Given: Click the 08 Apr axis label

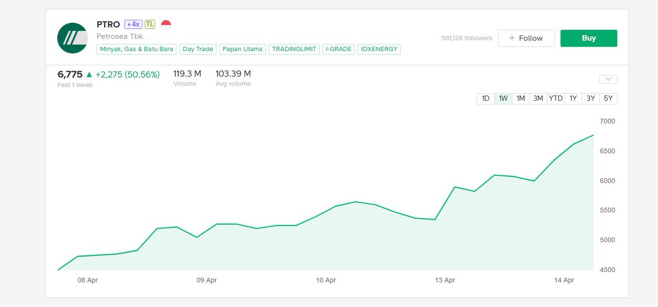Looking at the screenshot, I should pos(88,280).
